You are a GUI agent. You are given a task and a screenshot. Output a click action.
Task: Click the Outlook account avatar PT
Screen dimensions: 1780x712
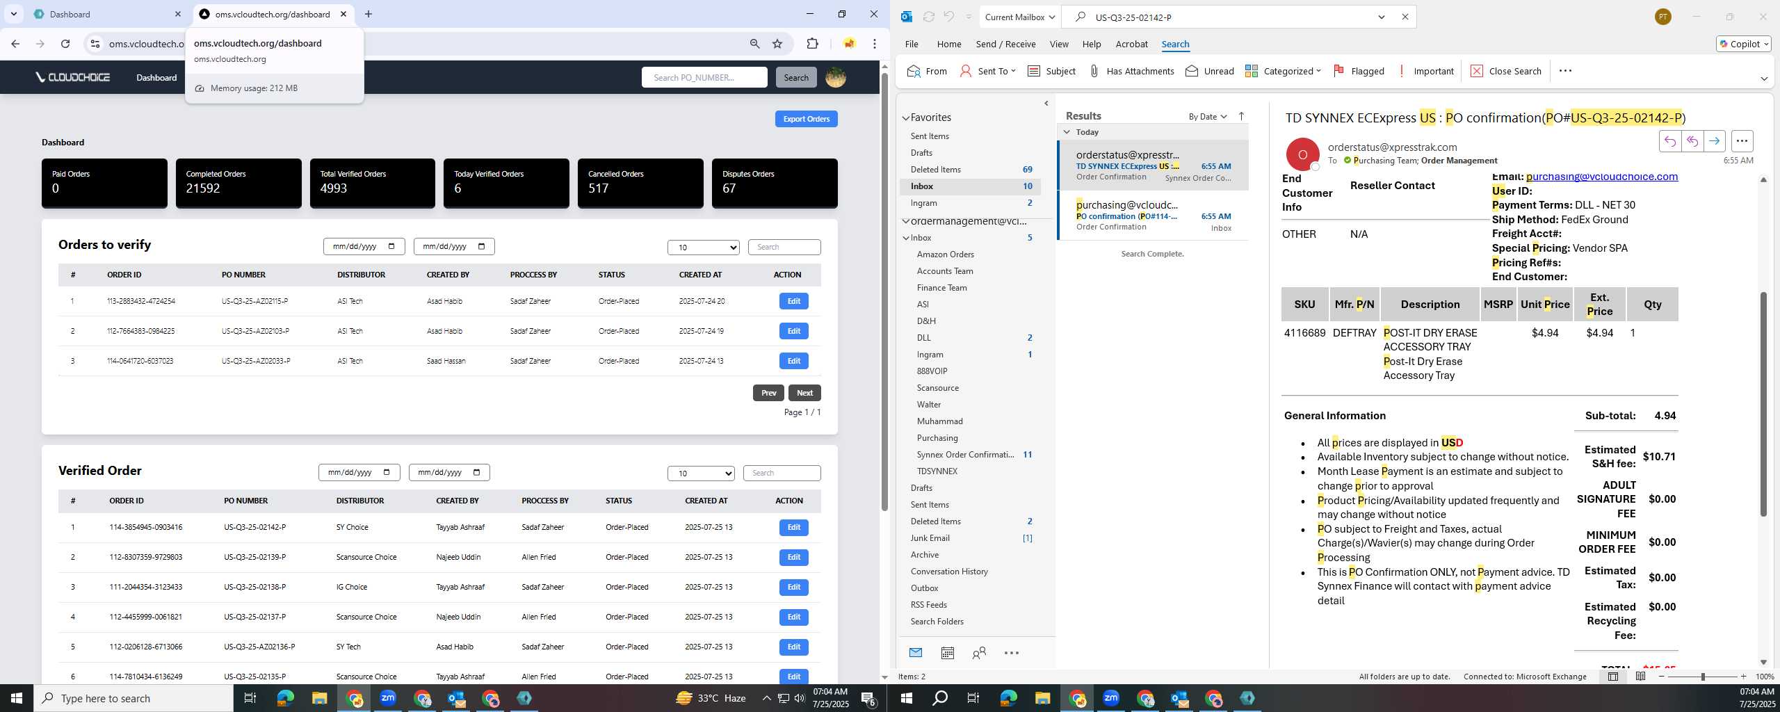[x=1663, y=17]
